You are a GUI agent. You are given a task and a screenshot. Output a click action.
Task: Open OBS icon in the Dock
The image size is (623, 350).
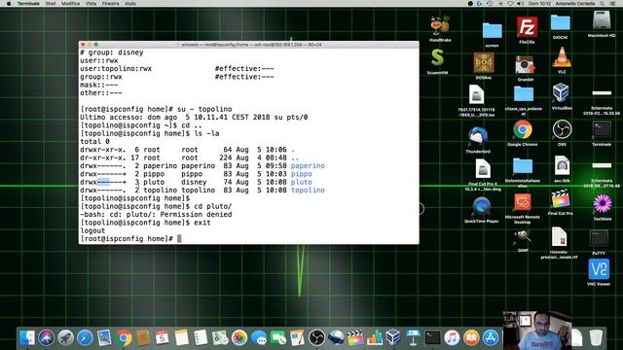tap(316, 338)
